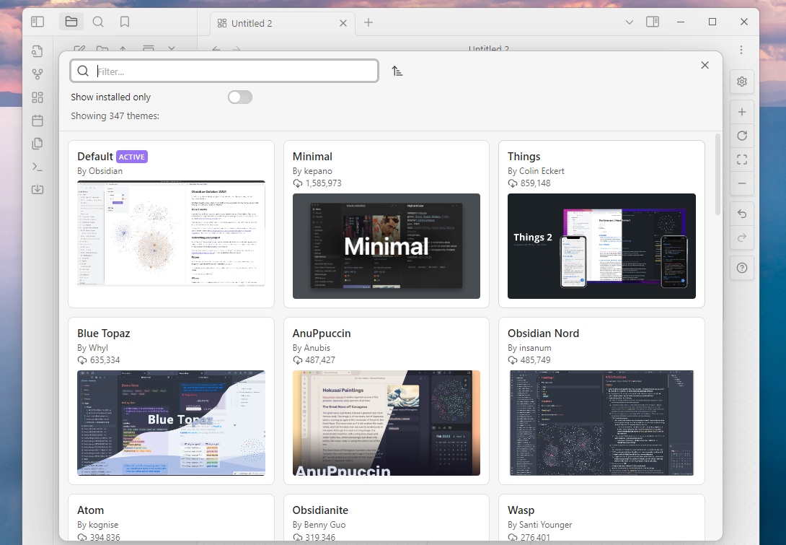Open a new tab with plus
786x545 pixels.
[x=368, y=22]
